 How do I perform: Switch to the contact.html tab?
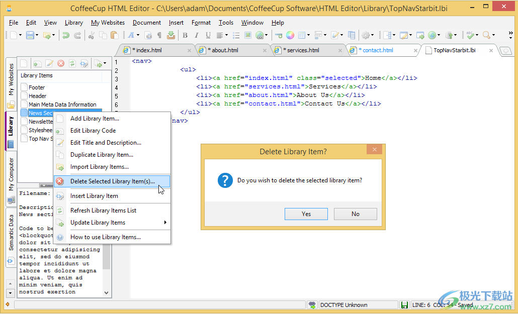coord(378,50)
